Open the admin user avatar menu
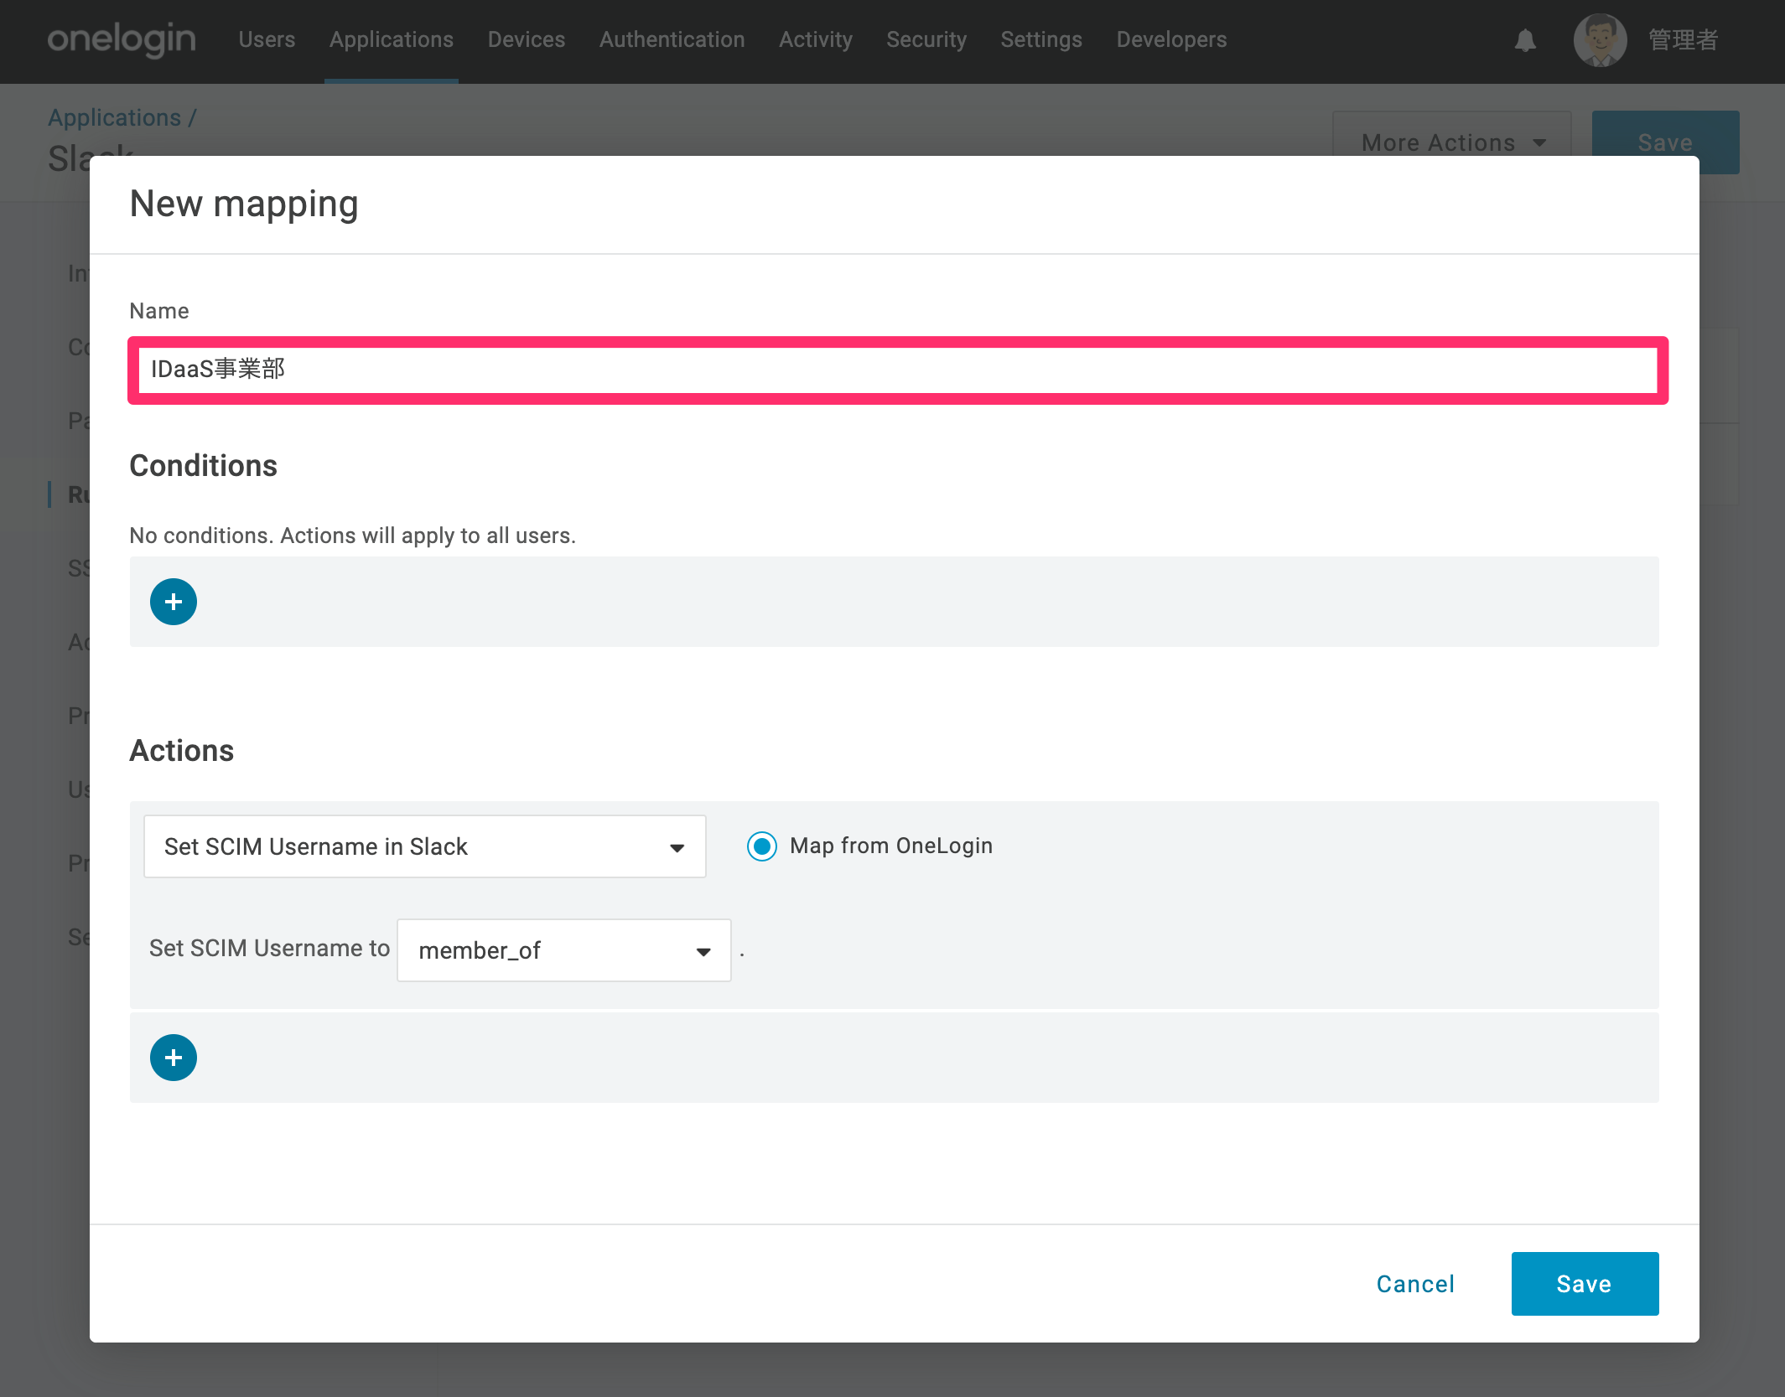The height and width of the screenshot is (1397, 1785). pos(1600,39)
